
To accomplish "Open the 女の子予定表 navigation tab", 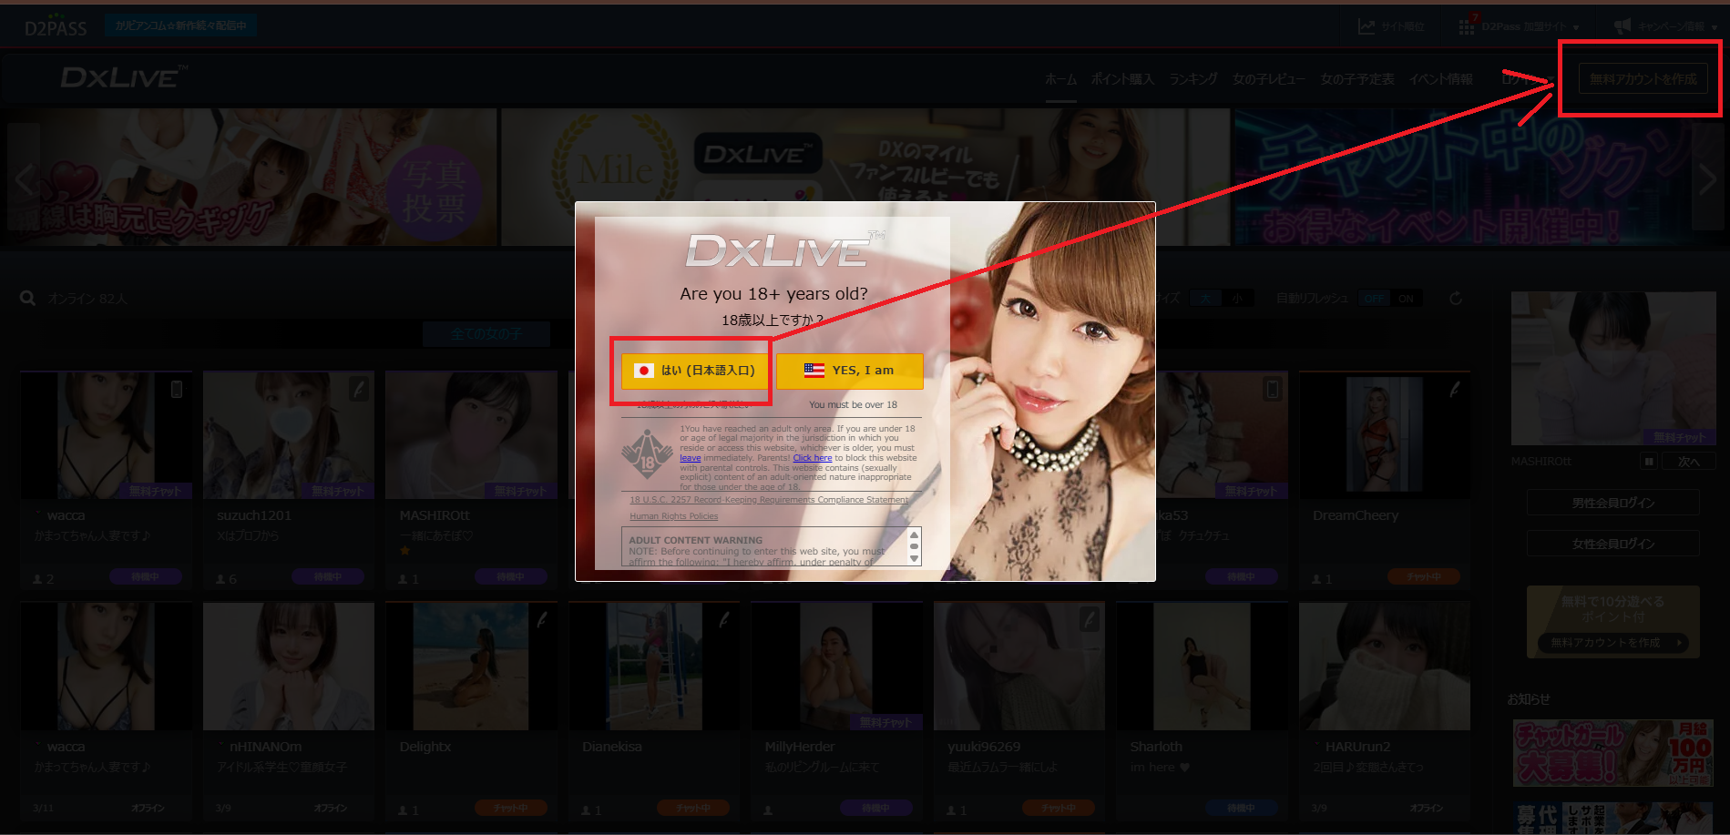I will pyautogui.click(x=1357, y=79).
